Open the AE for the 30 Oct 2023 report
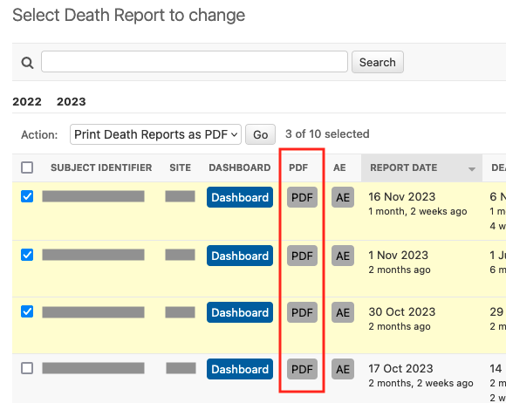 [x=343, y=312]
